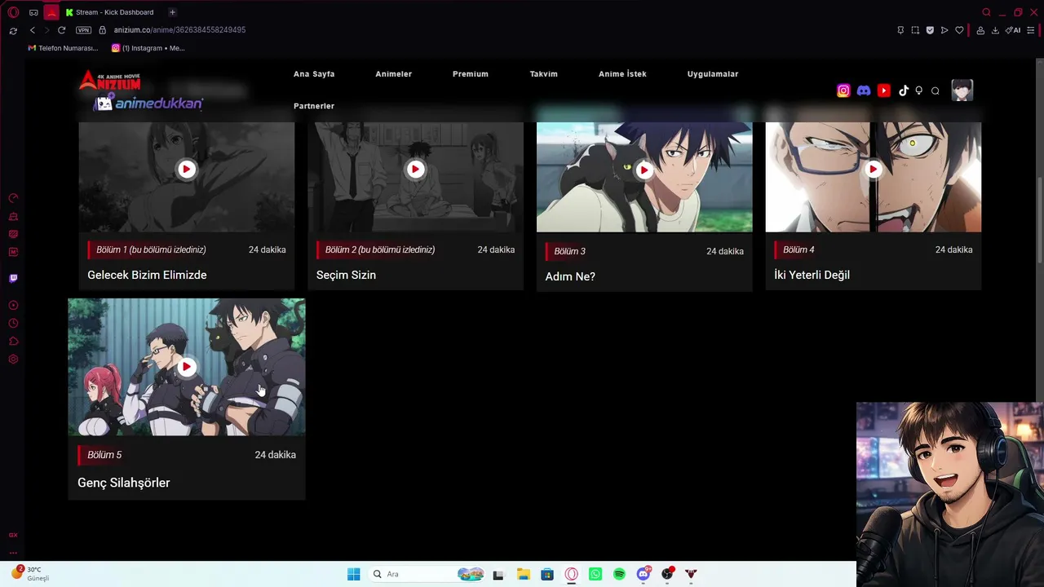1044x587 pixels.
Task: Open the weather widget showing 30°C
Action: [x=31, y=573]
